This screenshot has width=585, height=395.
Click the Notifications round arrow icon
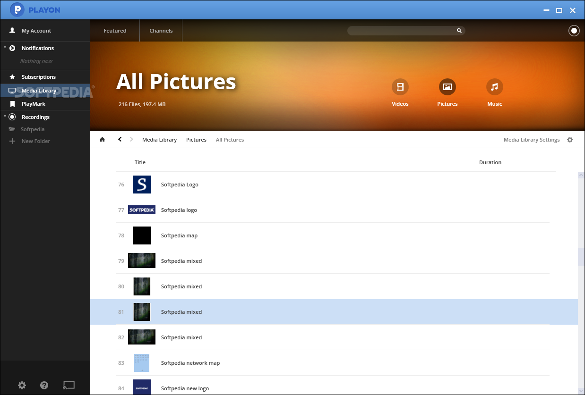(12, 48)
